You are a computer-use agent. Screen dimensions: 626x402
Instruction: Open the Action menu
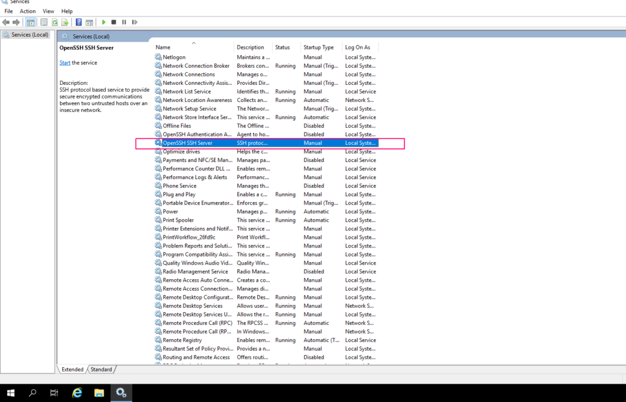point(28,11)
